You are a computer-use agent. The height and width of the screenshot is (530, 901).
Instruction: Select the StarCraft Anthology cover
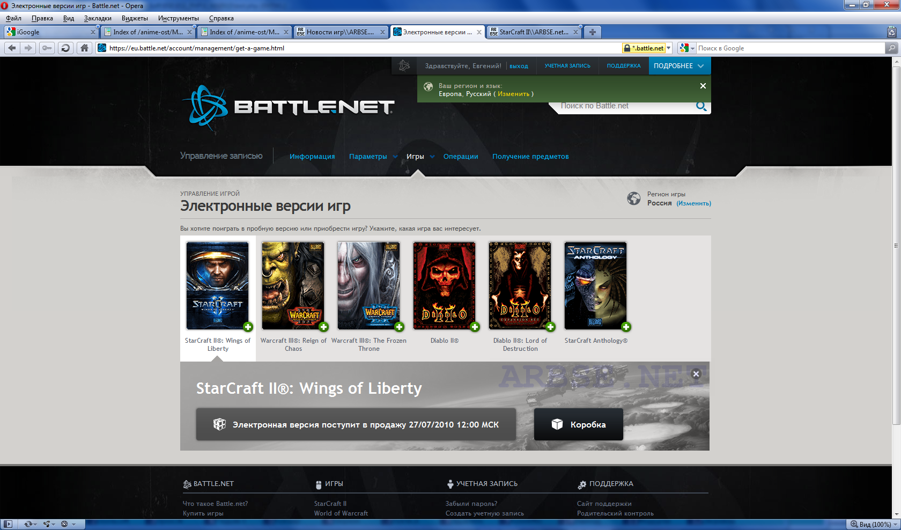pos(595,285)
